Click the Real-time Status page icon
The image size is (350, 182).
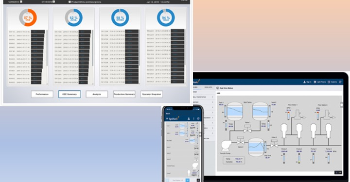click(218, 88)
